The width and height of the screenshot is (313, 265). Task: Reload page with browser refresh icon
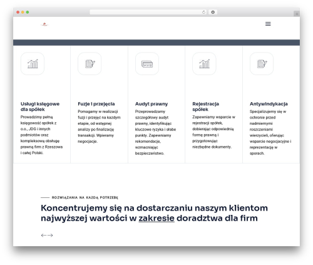(x=203, y=12)
